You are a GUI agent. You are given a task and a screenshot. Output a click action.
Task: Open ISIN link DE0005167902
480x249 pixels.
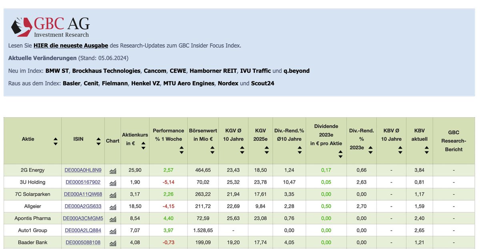pyautogui.click(x=83, y=182)
